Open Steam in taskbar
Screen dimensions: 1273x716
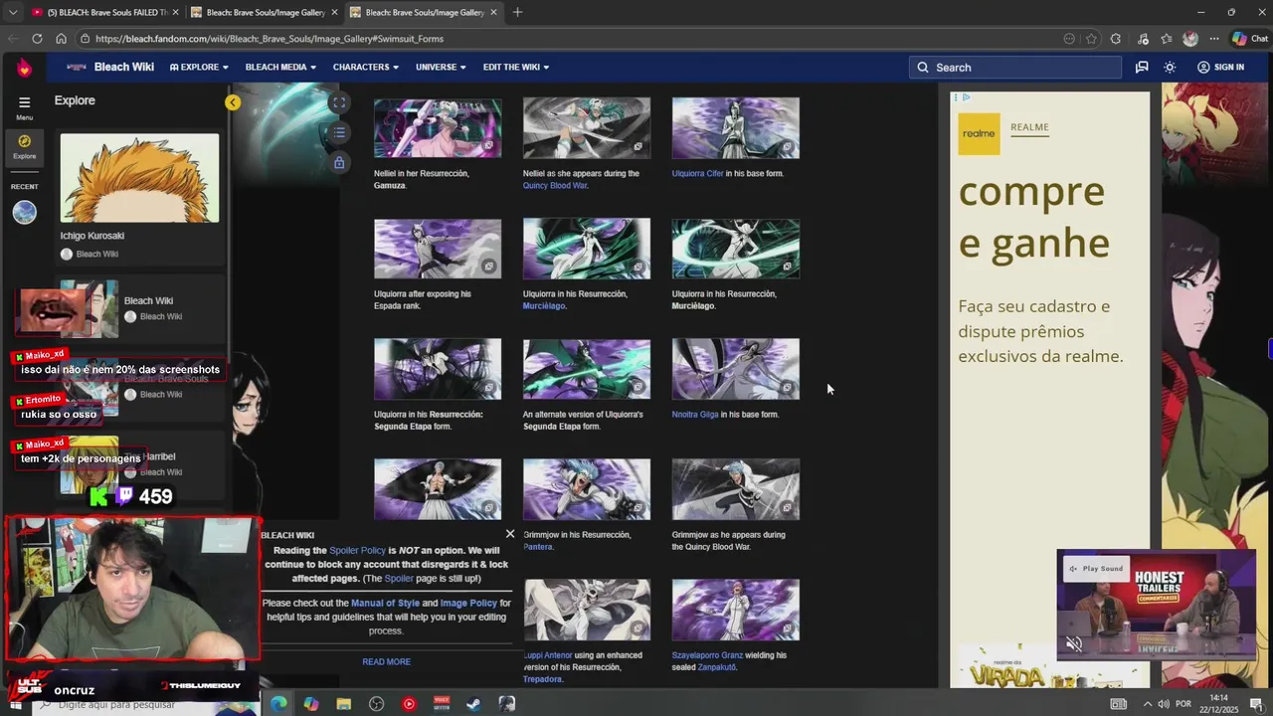tap(473, 704)
